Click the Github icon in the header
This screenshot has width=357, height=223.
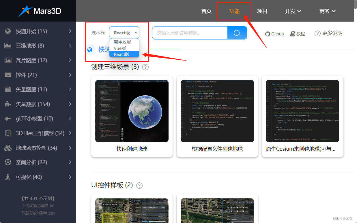(x=267, y=34)
